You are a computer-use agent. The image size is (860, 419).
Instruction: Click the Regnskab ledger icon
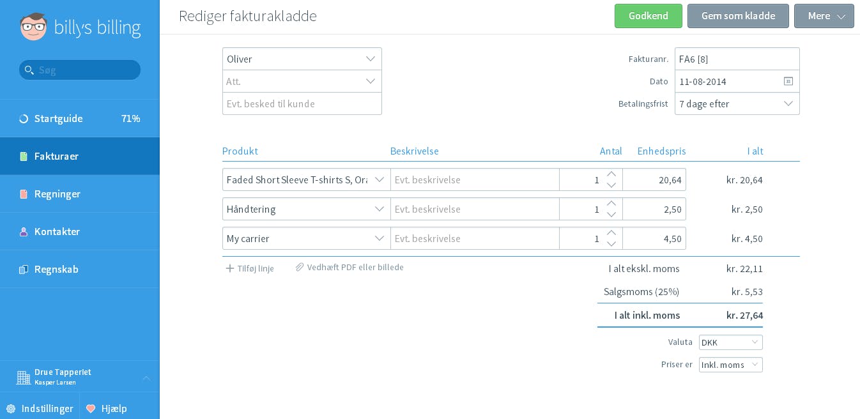point(24,270)
